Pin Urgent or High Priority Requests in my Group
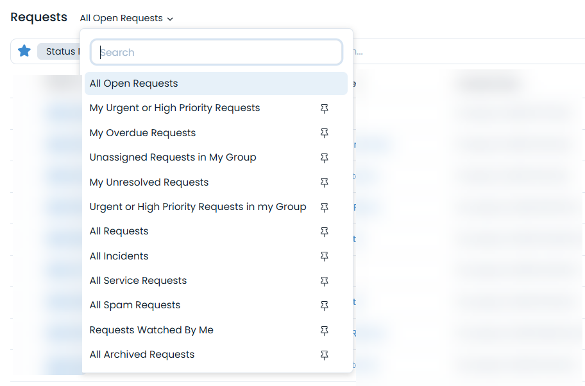Image resolution: width=585 pixels, height=386 pixels. tap(325, 207)
